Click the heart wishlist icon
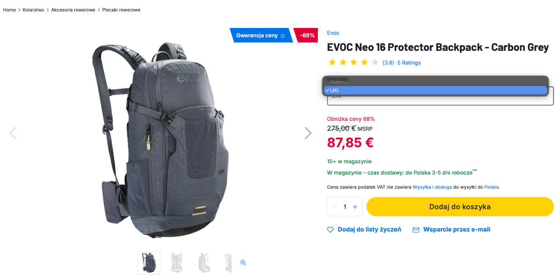560x278 pixels. point(330,230)
